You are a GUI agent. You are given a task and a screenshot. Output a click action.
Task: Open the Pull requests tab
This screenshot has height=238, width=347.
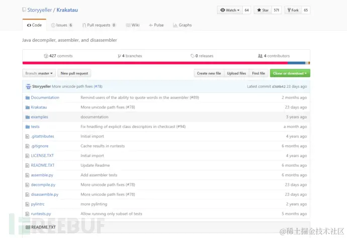(99, 25)
